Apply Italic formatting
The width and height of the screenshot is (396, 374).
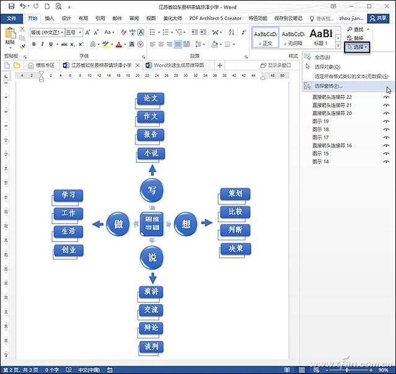coord(43,44)
